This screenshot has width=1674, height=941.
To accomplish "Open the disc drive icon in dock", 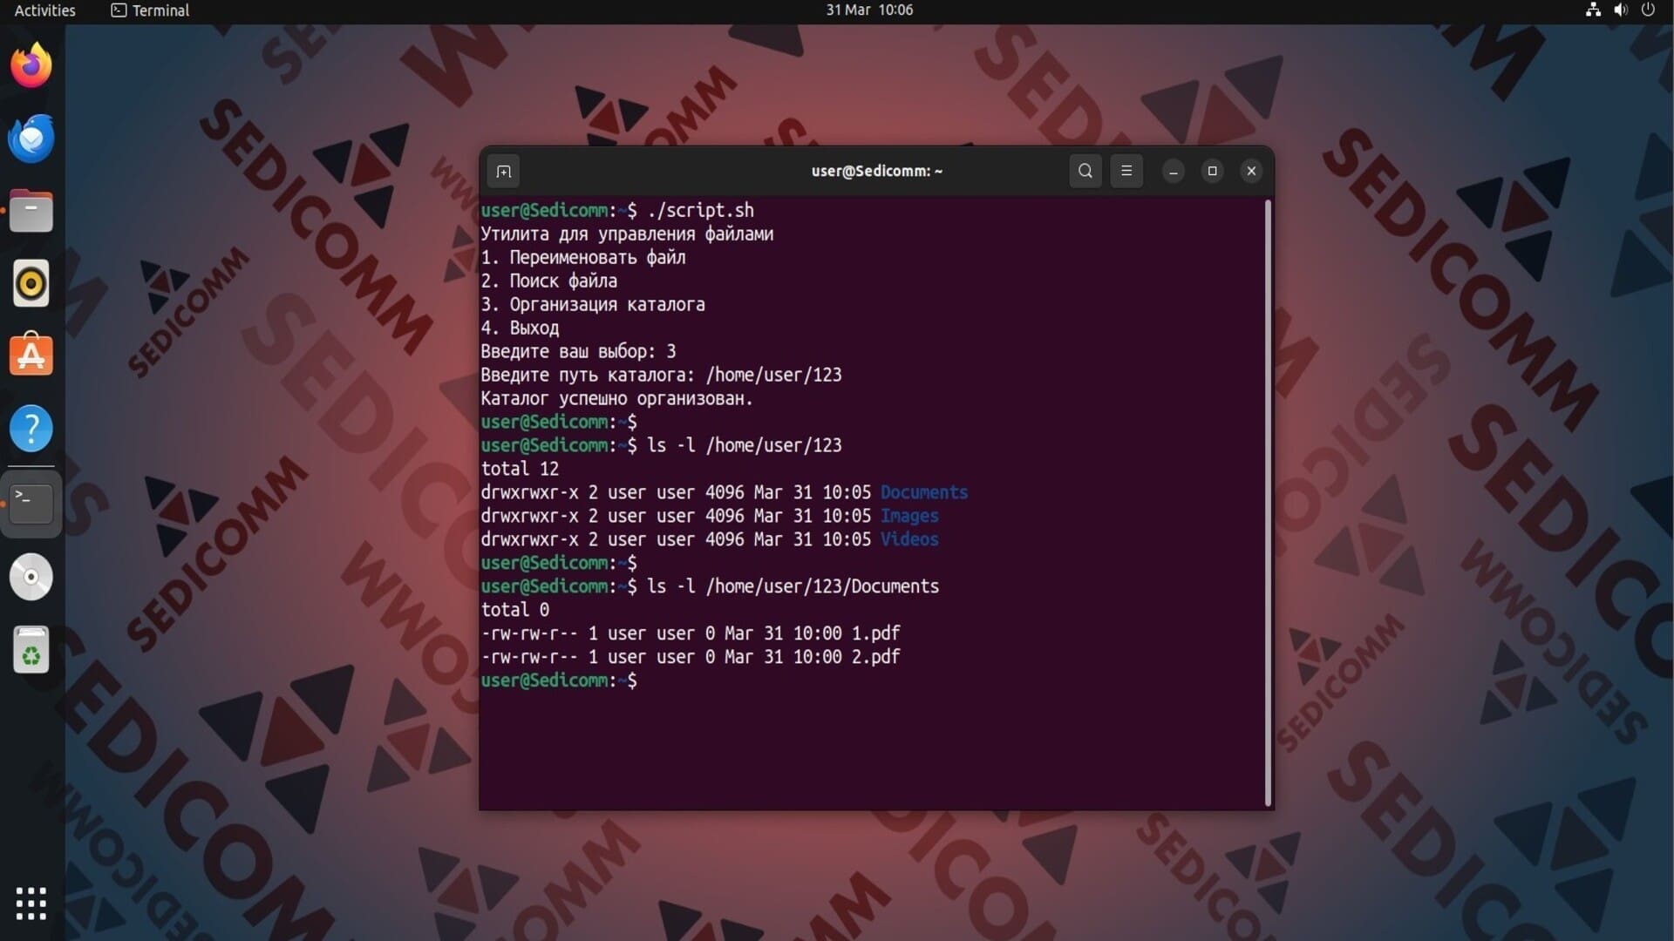I will [31, 577].
